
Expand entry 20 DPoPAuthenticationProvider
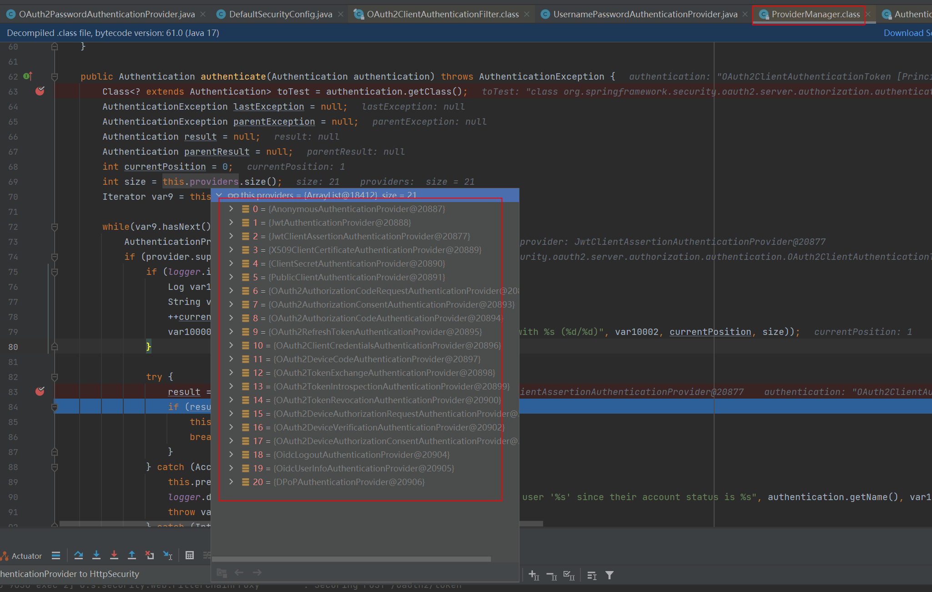(232, 482)
